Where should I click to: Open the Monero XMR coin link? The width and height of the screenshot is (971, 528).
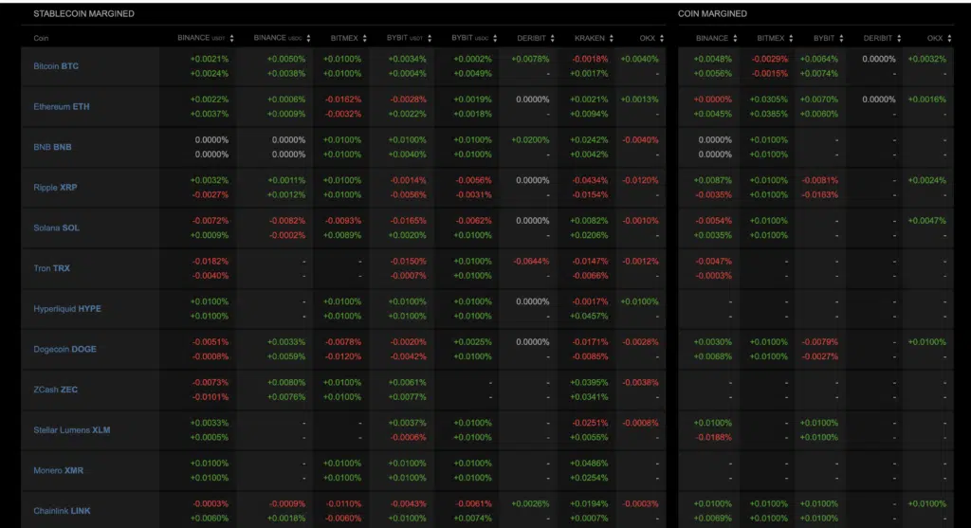coord(58,470)
